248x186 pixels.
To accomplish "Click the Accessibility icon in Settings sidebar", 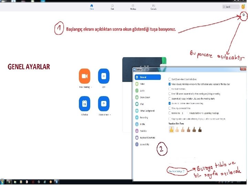I will point(137,144).
